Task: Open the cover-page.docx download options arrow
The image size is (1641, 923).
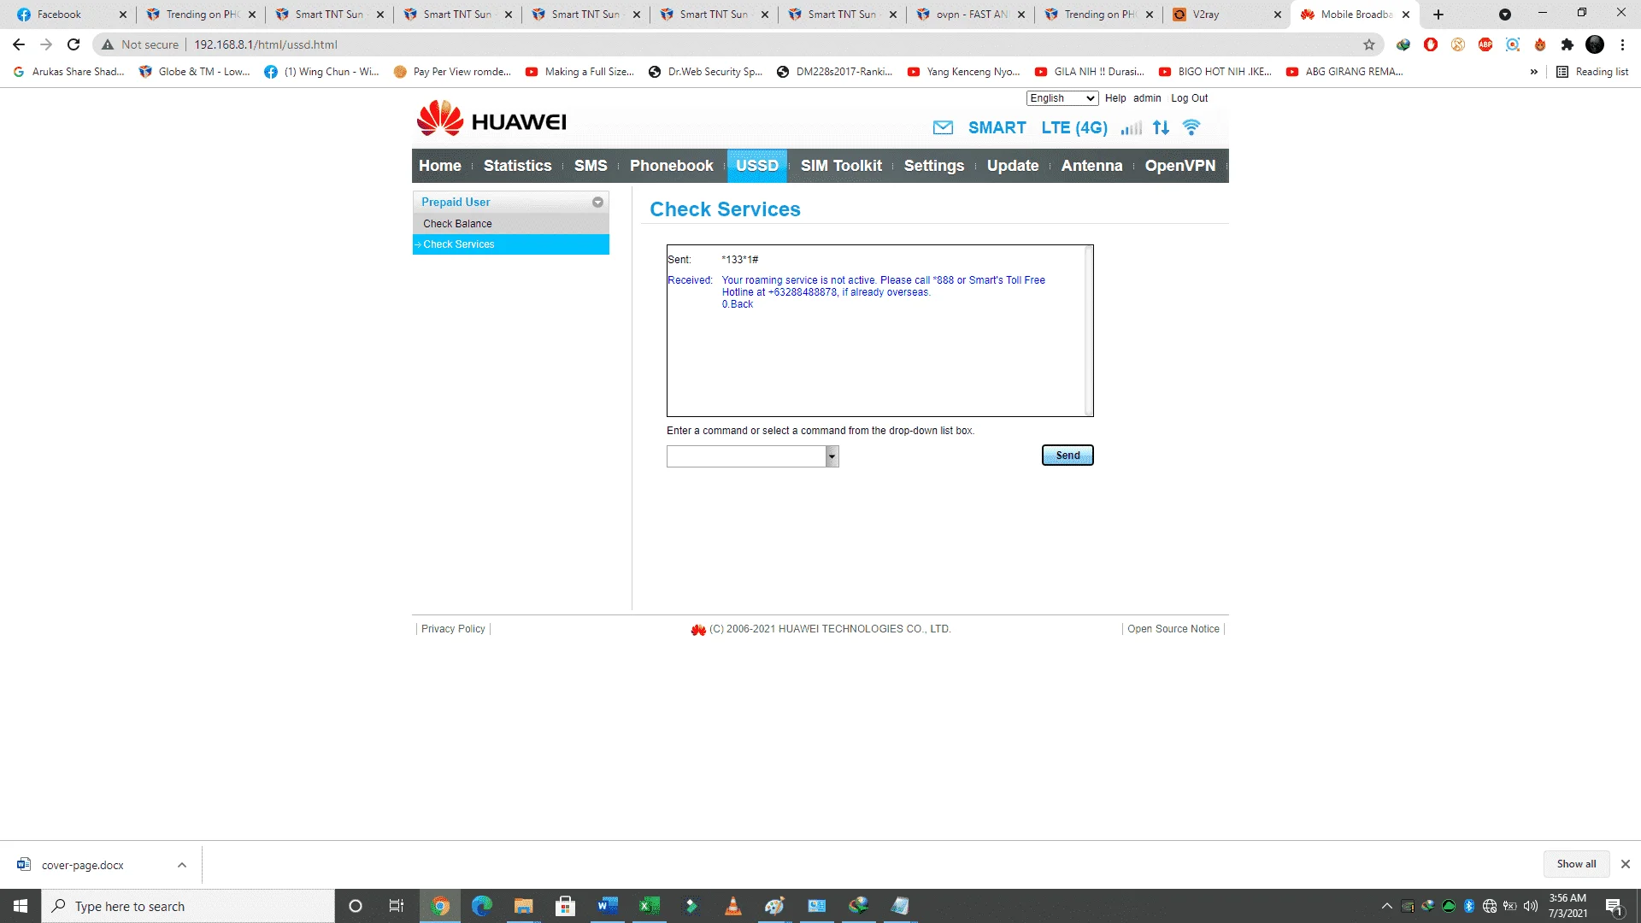Action: [x=182, y=865]
